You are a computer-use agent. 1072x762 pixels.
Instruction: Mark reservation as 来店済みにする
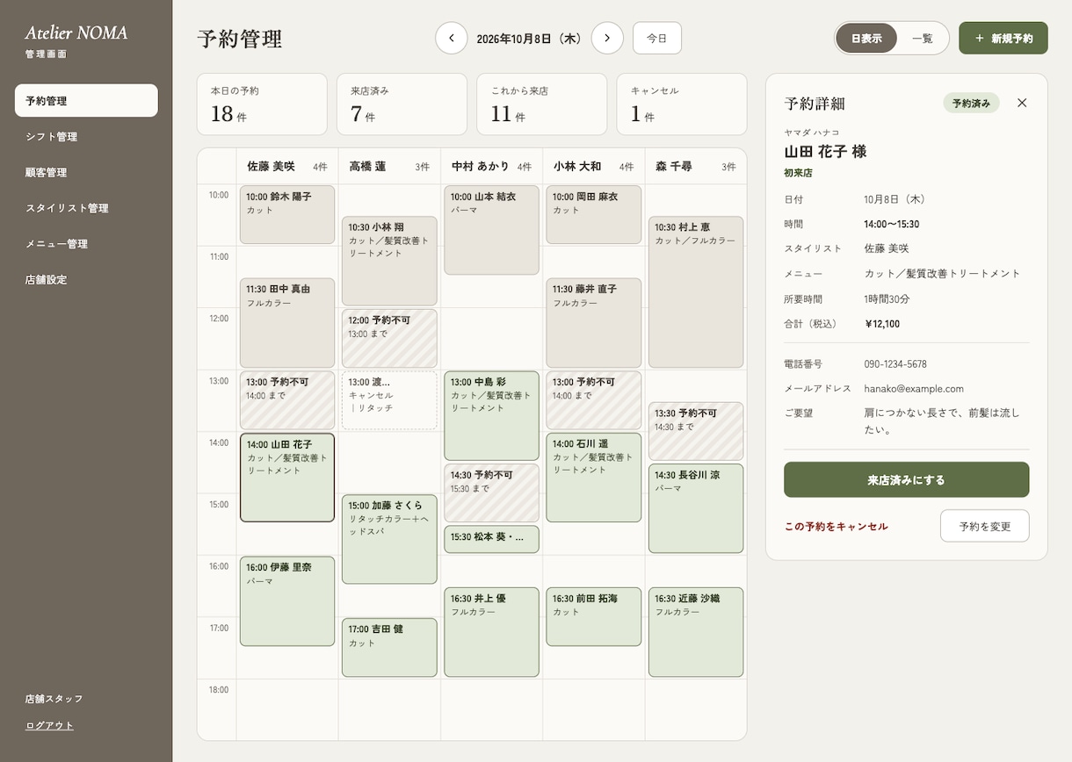click(906, 480)
